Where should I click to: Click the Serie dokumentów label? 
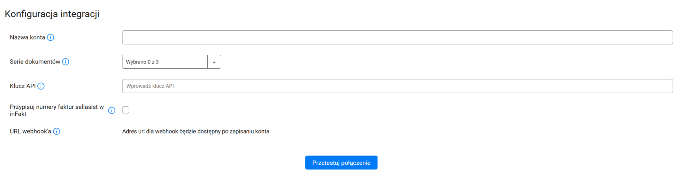tap(35, 62)
